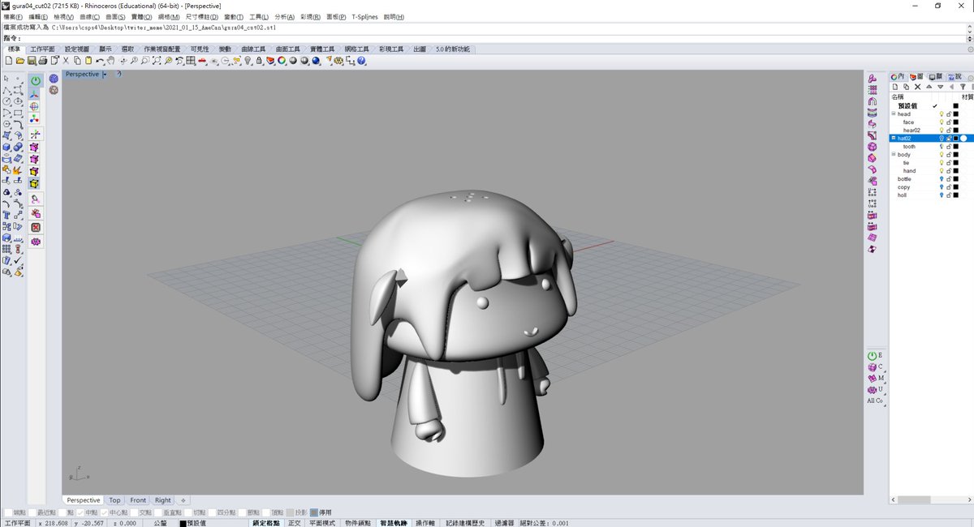Screen dimensions: 974x527
Task: Add a new viewport tab with plus icon
Action: coord(183,500)
